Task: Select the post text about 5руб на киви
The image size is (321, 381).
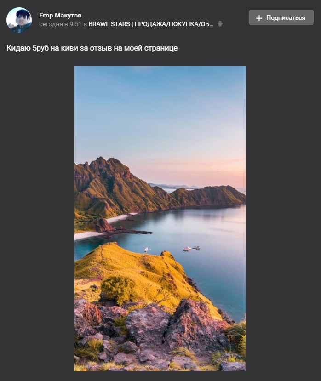Action: click(x=92, y=48)
